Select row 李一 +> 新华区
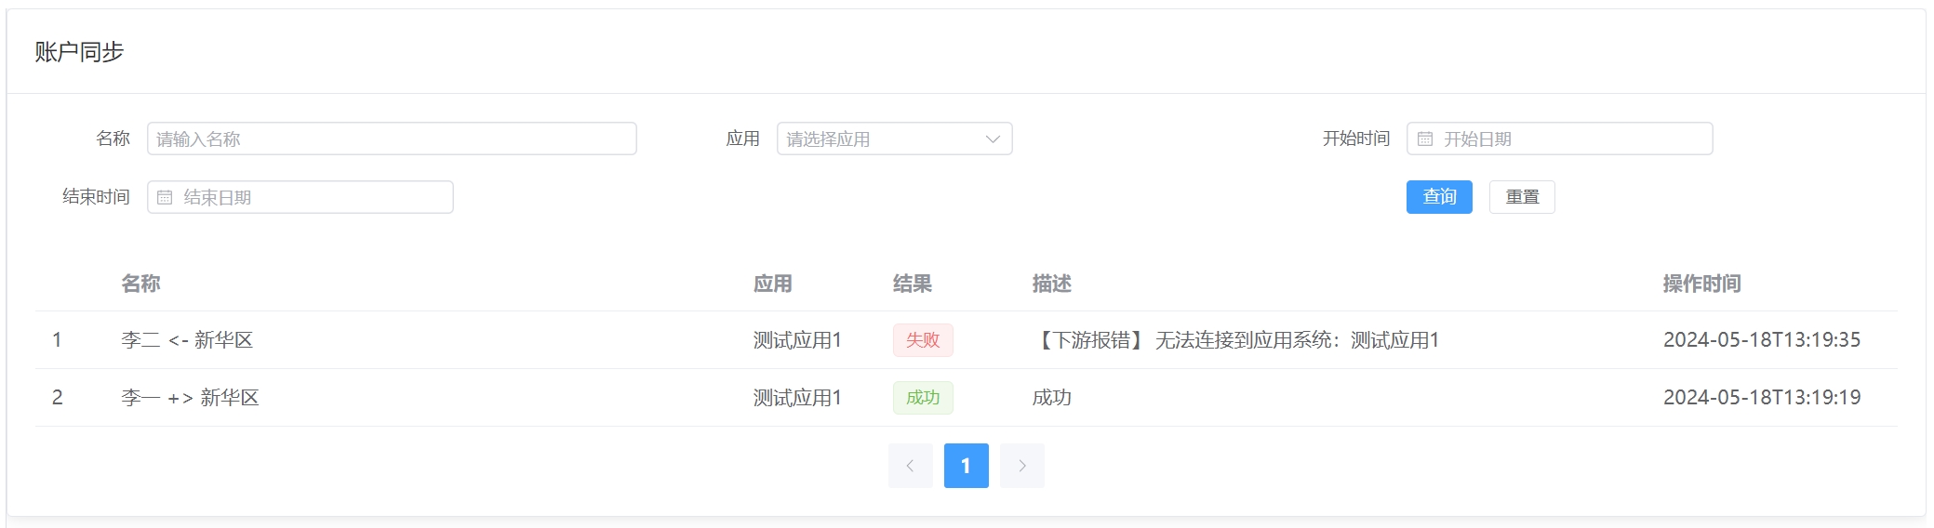This screenshot has height=528, width=1934. tap(967, 398)
